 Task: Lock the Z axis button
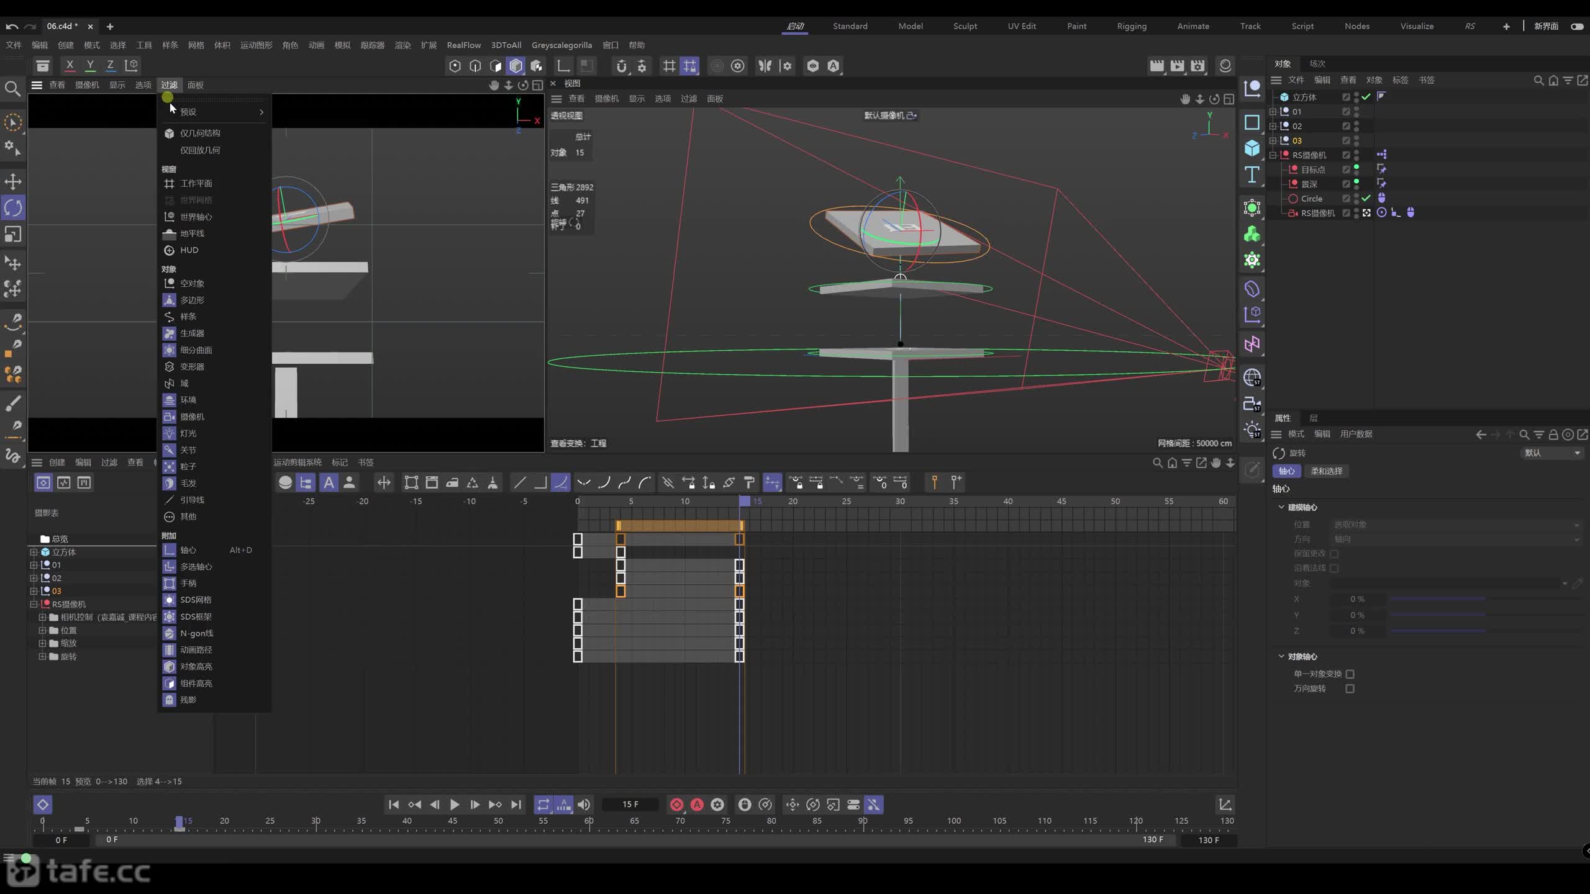[110, 65]
